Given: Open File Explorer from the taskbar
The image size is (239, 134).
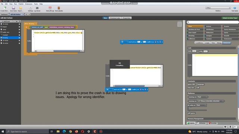Looking at the screenshot, I should [58, 131].
